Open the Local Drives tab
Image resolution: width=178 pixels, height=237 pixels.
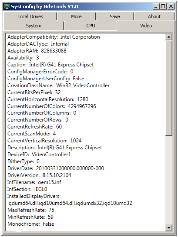coord(30,16)
